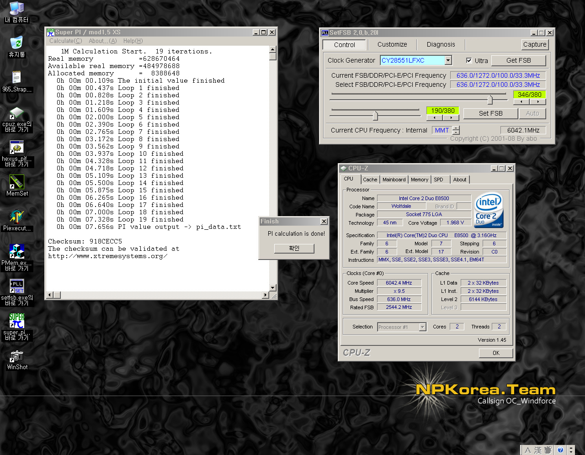
Task: Confirm the PI calculation done dialog
Action: coord(294,248)
